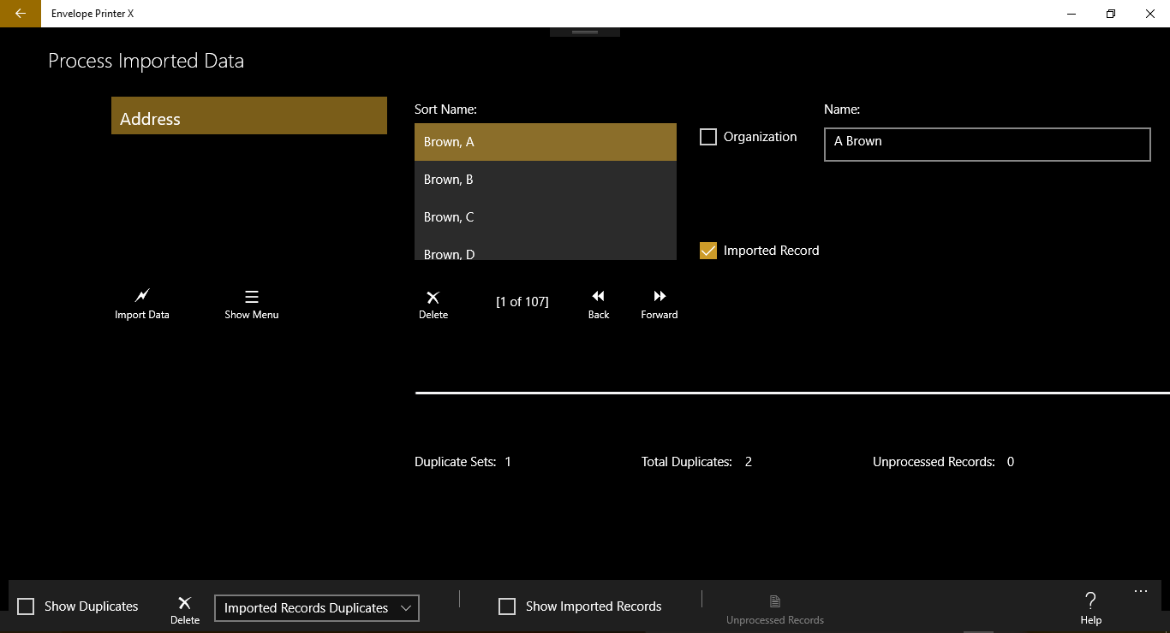Click the 'Unprocessed Records: 0' status text
Viewport: 1170px width, 633px height.
point(944,462)
